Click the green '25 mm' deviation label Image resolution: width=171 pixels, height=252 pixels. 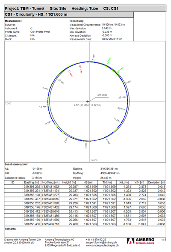[121, 70]
